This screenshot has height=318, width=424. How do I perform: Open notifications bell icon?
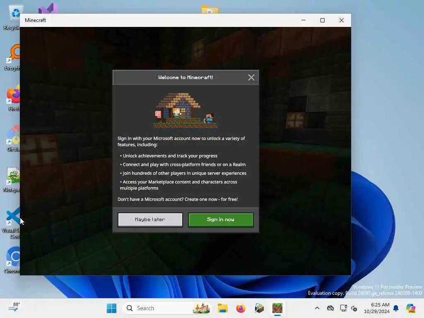pyautogui.click(x=396, y=308)
